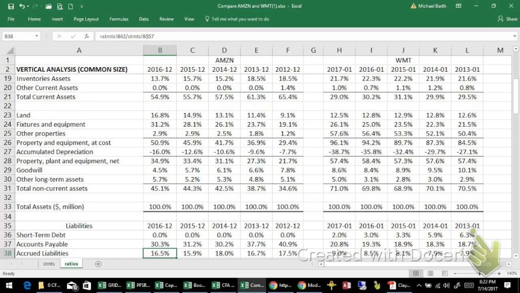This screenshot has height=293, width=520.
Task: Select row 33 header
Action: tap(8, 207)
